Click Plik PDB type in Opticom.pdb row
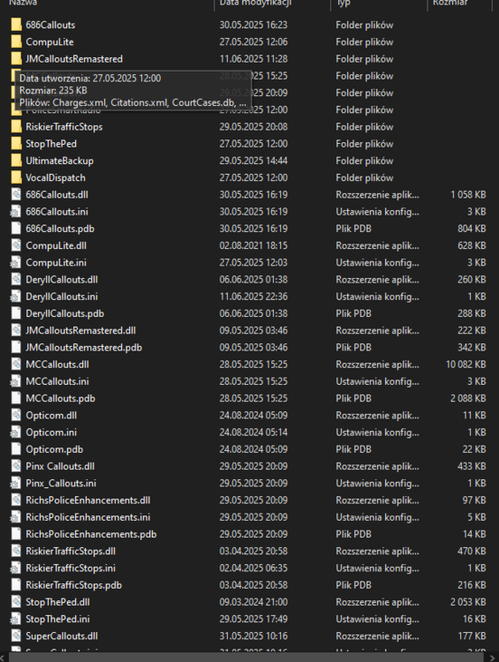 point(353,449)
